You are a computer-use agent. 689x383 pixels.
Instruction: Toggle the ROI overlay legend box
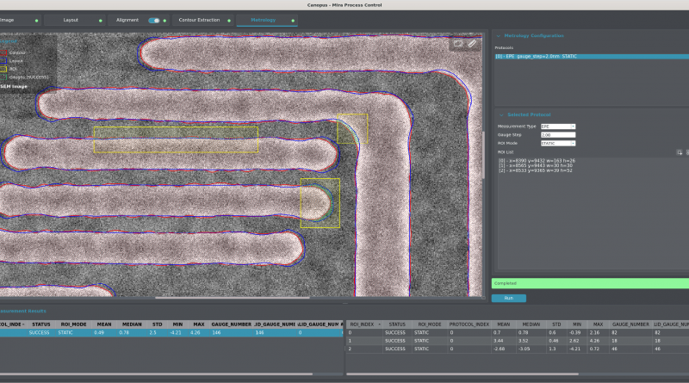[3, 69]
